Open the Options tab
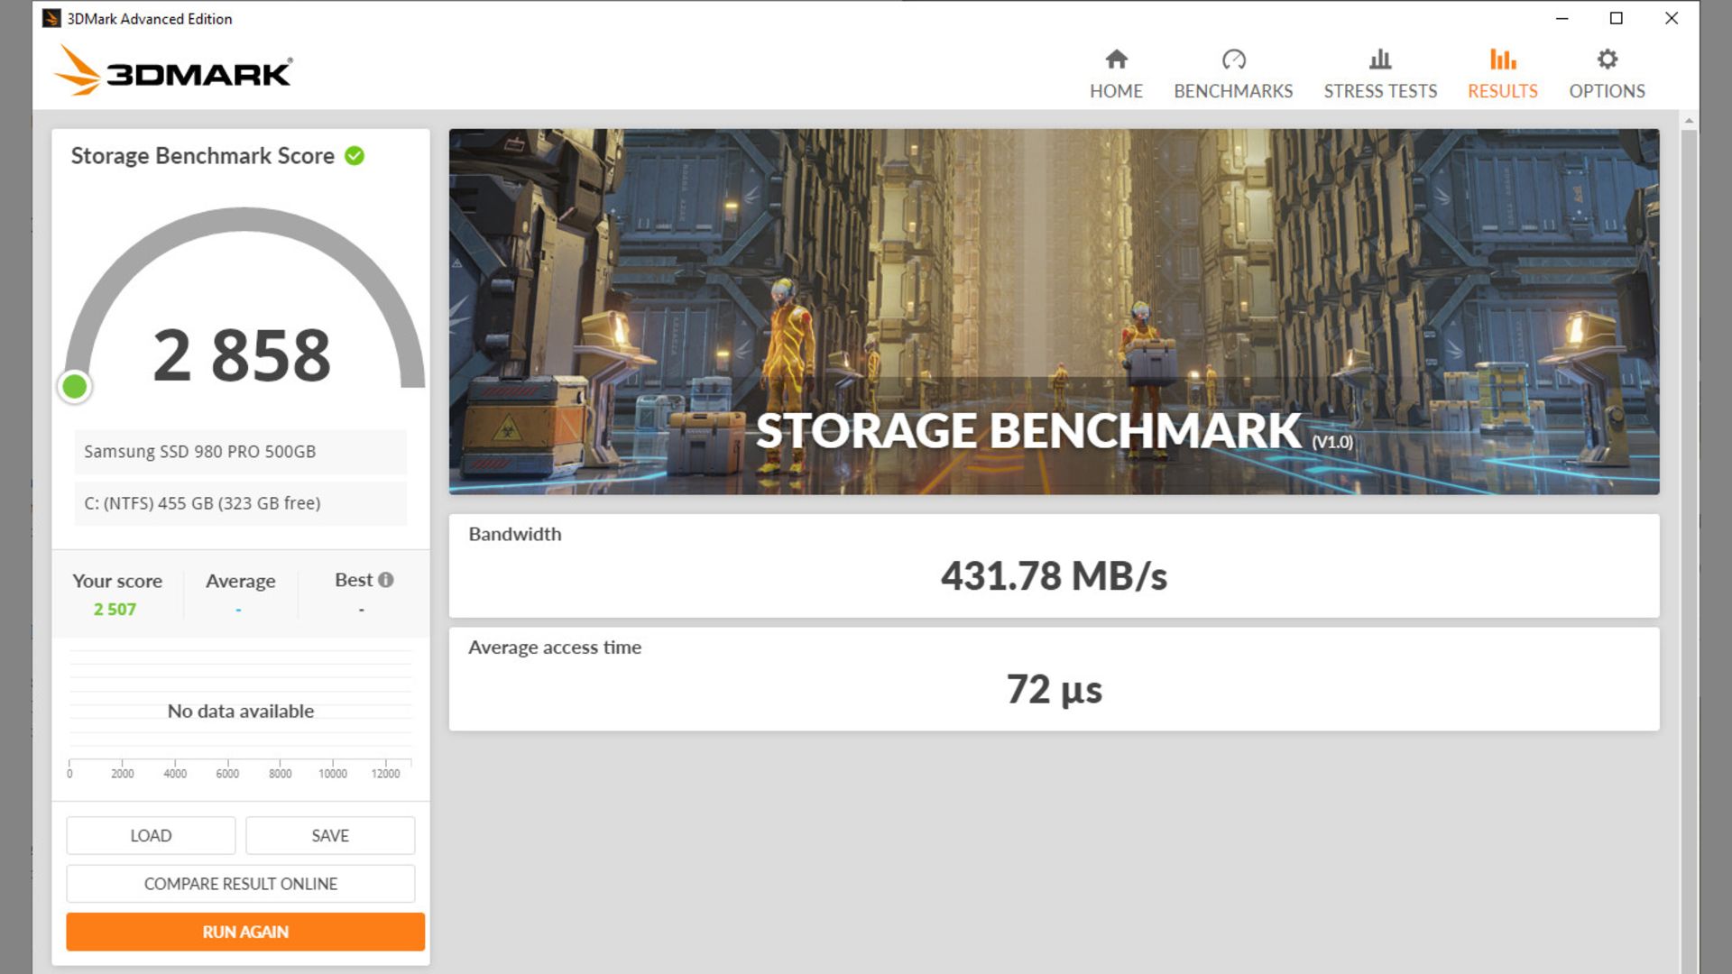The image size is (1732, 974). [1607, 74]
